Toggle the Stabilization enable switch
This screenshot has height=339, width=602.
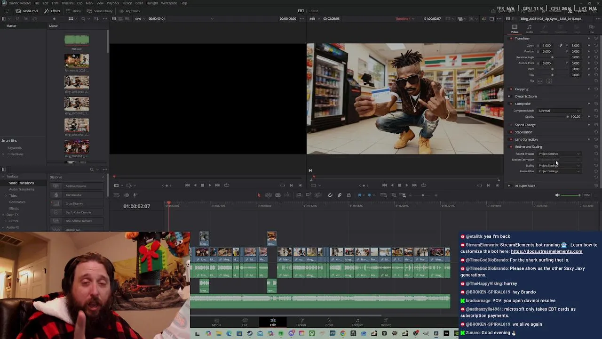click(x=511, y=132)
